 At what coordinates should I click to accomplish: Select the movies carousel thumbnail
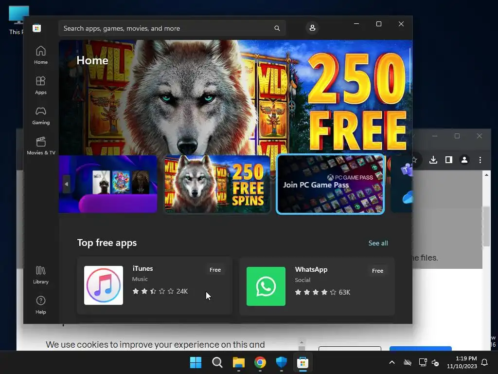click(x=108, y=184)
